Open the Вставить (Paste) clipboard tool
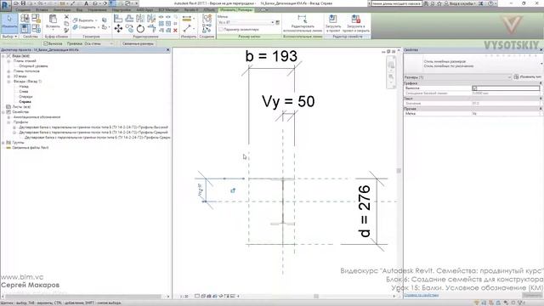The image size is (544, 306). pos(53,21)
